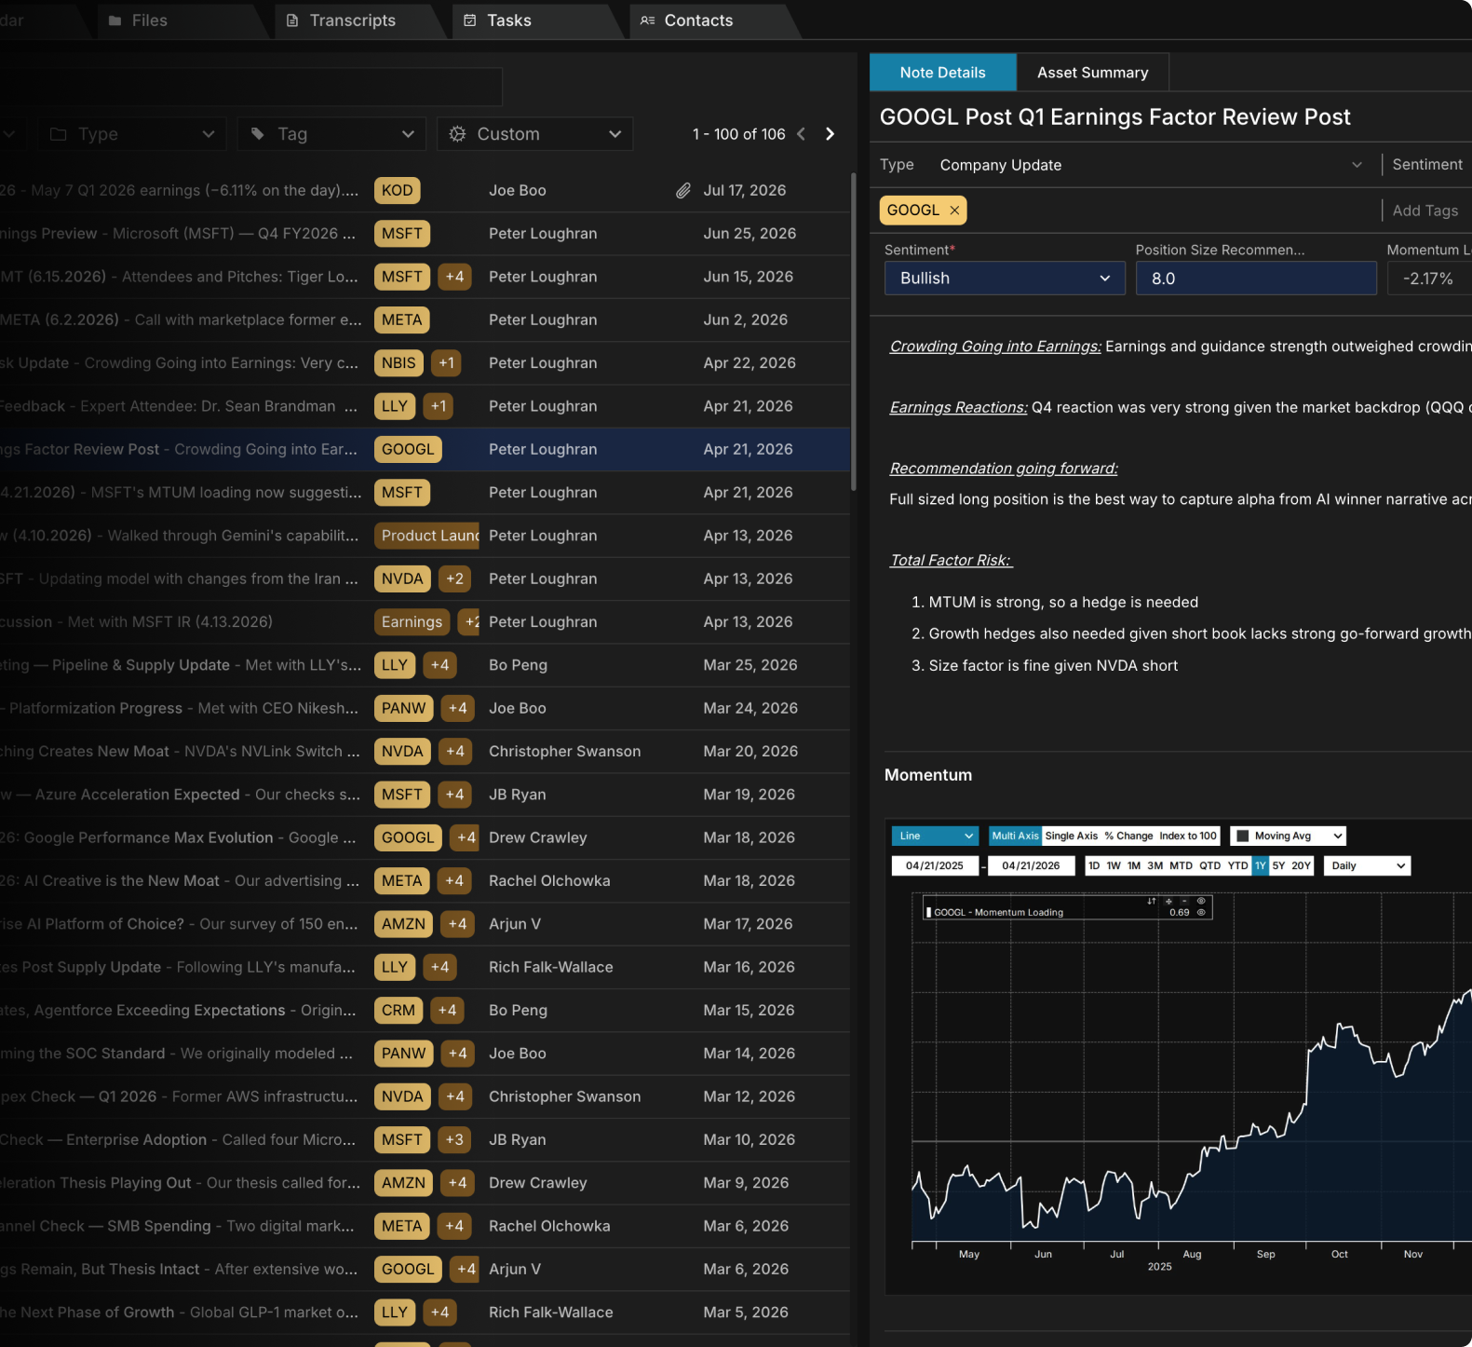This screenshot has height=1347, width=1472.
Task: Click Add Tags on the note
Action: pos(1425,211)
